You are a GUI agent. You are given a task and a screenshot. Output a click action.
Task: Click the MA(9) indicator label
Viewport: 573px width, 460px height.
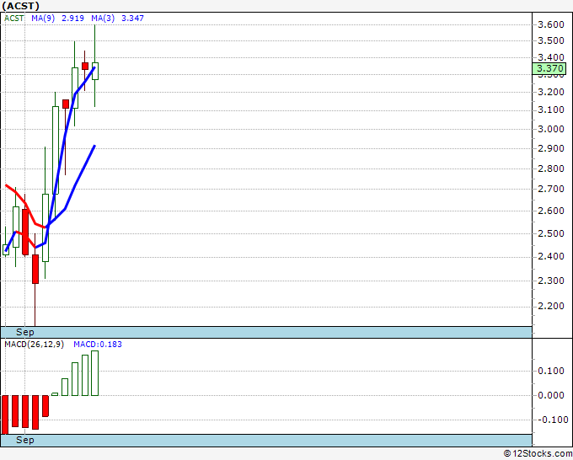point(43,18)
